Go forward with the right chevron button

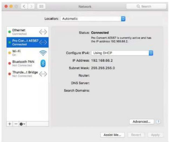(31, 6)
